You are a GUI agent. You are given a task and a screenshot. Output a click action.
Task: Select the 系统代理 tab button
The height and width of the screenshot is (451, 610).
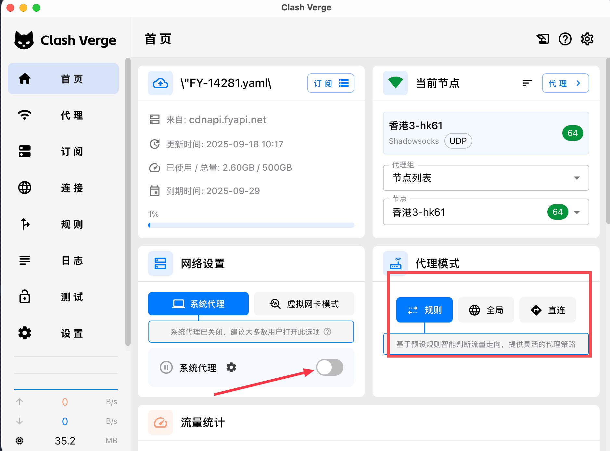click(x=198, y=304)
